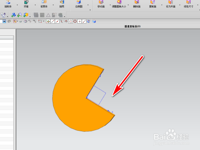Click the red square selection filter icon
The height and width of the screenshot is (150, 200).
click(x=15, y=21)
